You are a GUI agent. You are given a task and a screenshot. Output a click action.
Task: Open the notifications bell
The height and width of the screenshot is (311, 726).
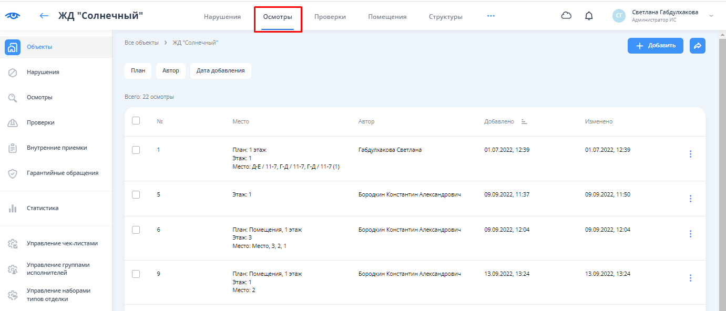coord(589,16)
